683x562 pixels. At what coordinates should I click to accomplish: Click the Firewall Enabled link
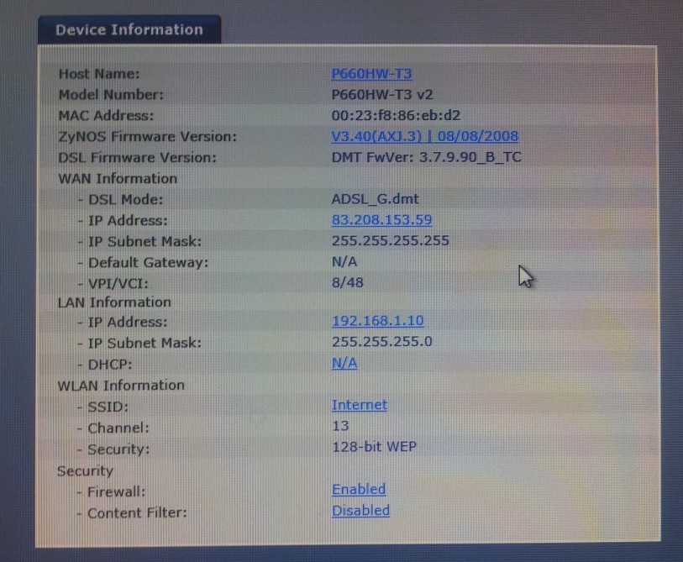pos(359,489)
